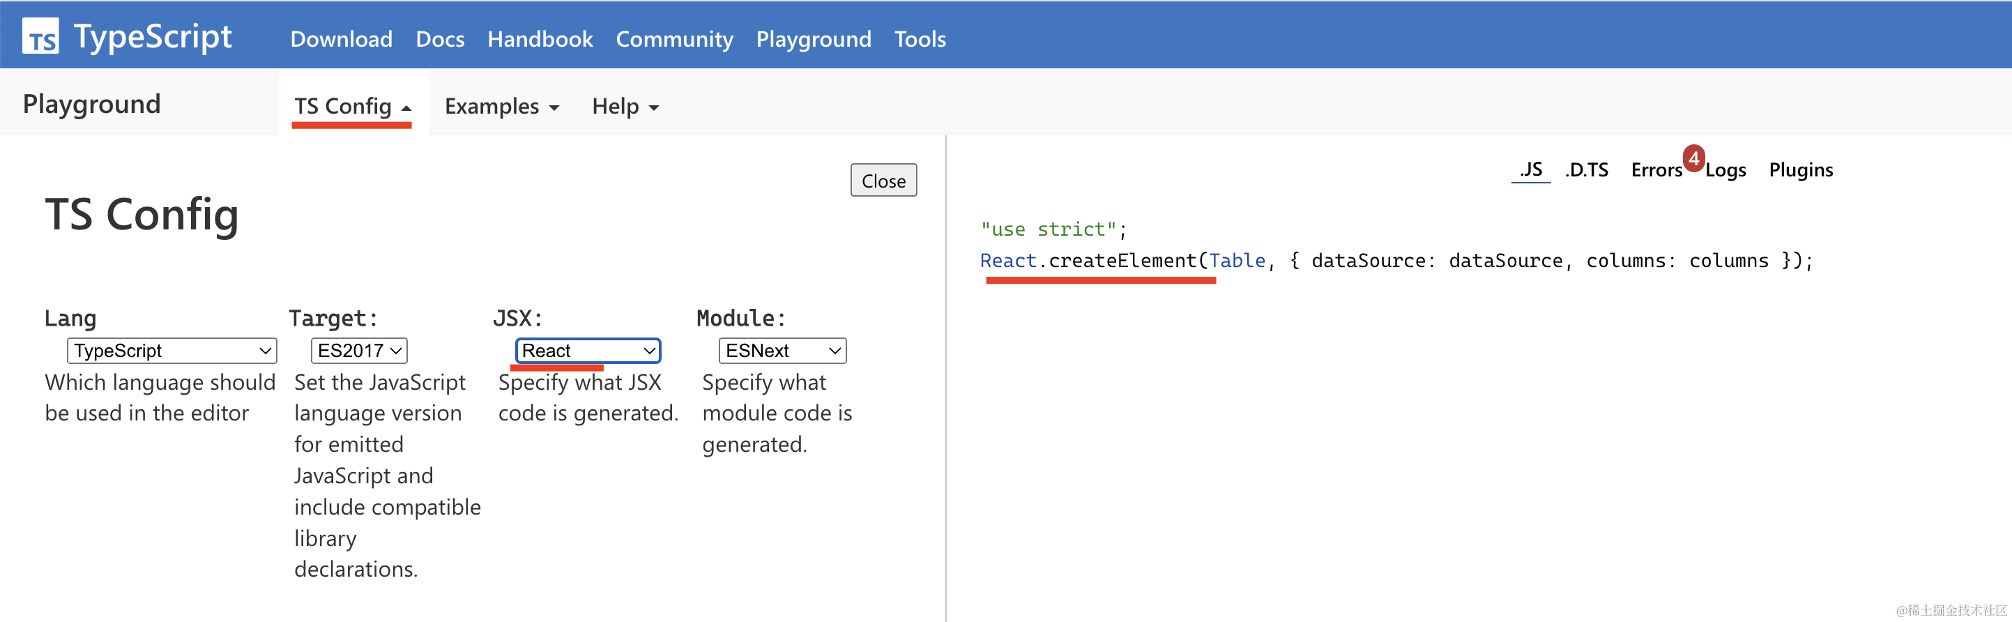Open the Lang TypeScript dropdown
Screen dimensions: 2012x622
click(172, 351)
